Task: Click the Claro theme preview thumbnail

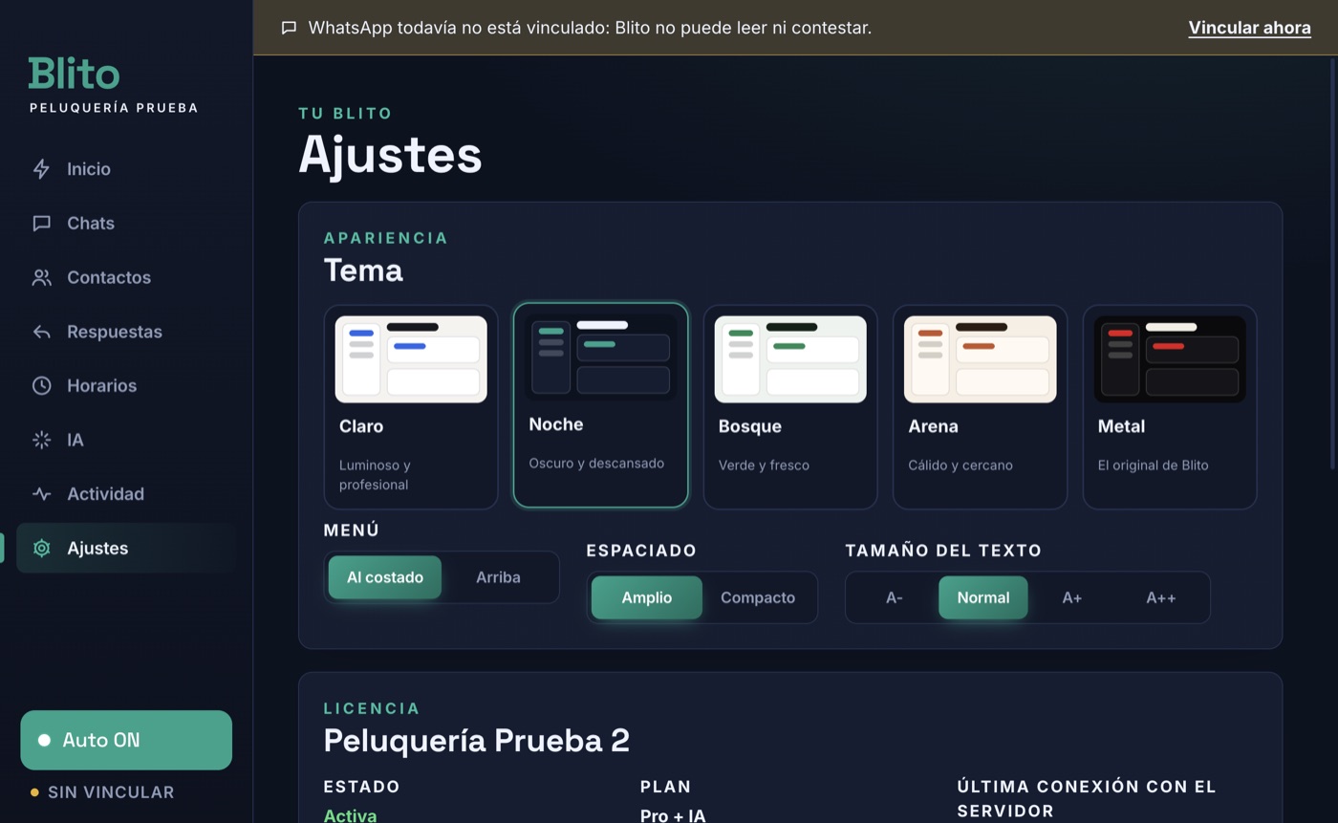Action: click(x=411, y=359)
